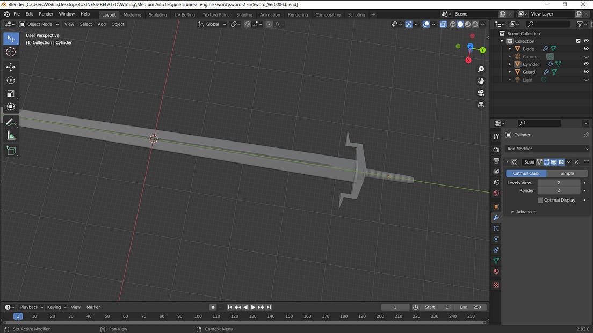Expand the Guard object in the outliner

[509, 71]
